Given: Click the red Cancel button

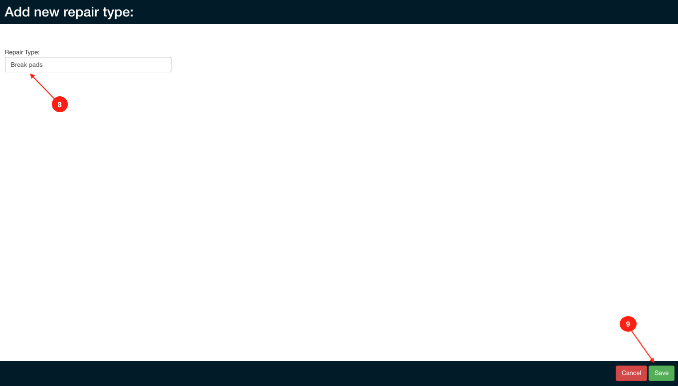Looking at the screenshot, I should (631, 373).
